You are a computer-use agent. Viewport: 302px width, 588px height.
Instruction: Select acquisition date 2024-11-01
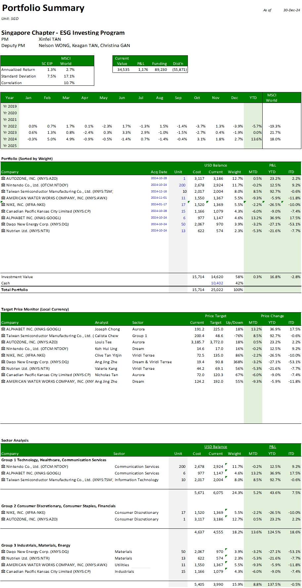pos(159,198)
